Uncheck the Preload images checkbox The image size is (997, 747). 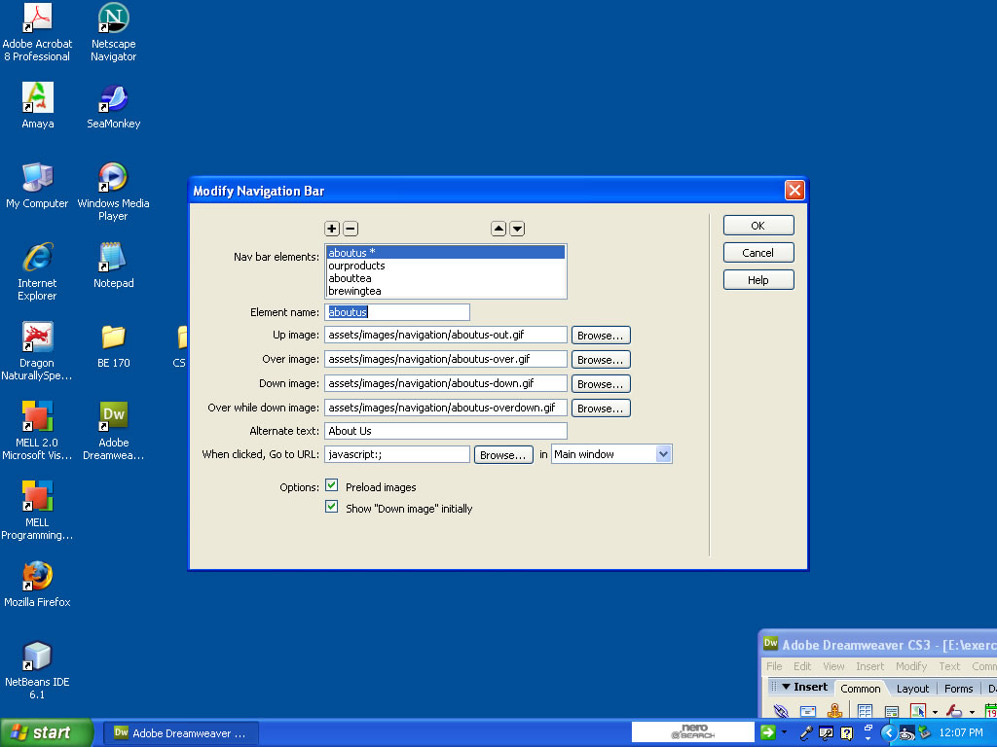click(332, 486)
